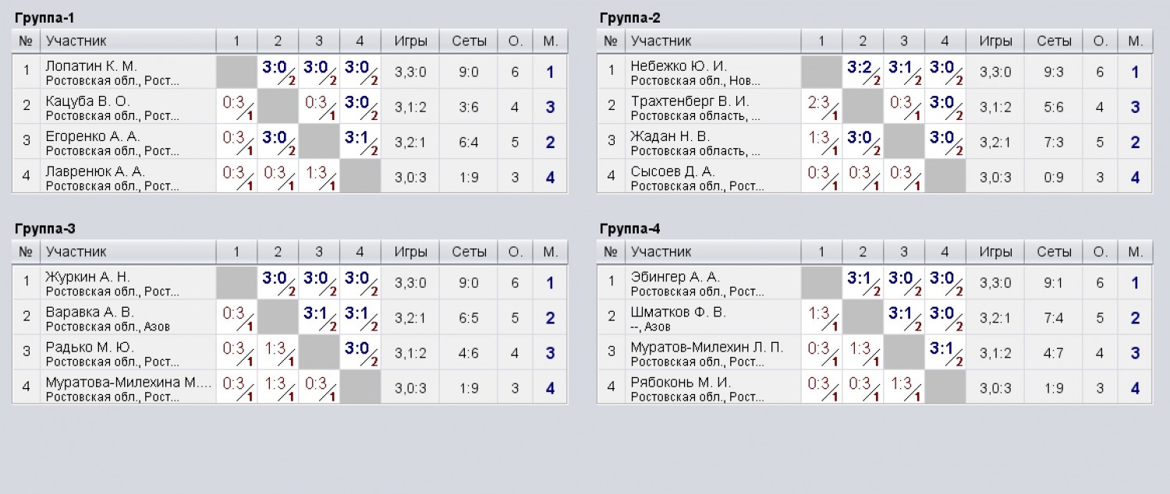
Task: Click the 3:2 score in Небежко's row
Action: tap(863, 72)
